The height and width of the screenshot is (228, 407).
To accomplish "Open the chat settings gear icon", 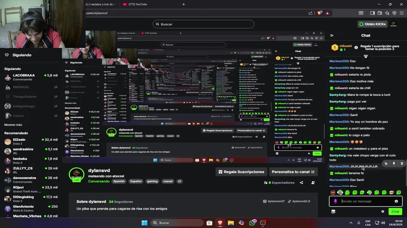I will (x=383, y=212).
